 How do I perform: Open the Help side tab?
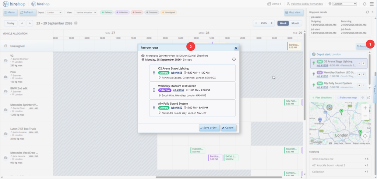tap(374, 89)
